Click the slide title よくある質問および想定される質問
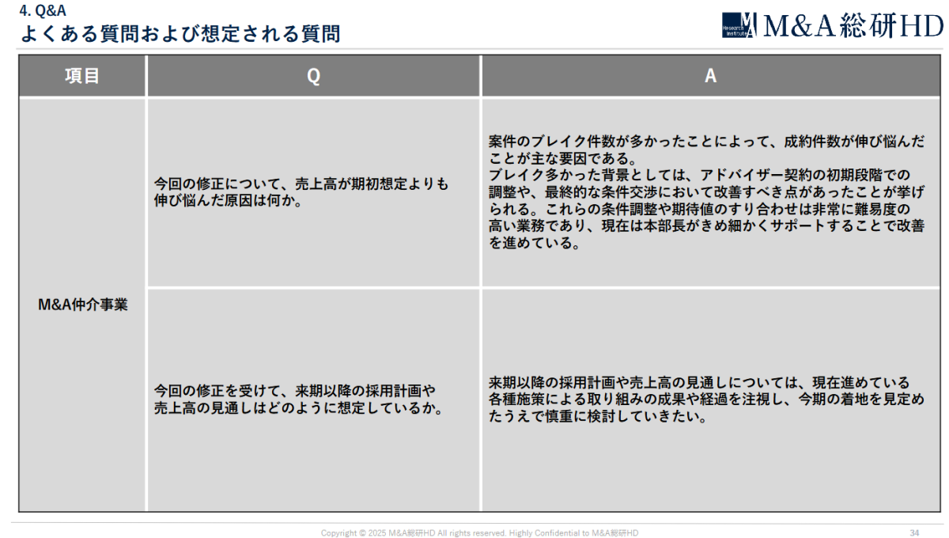This screenshot has width=949, height=538. coord(180,34)
